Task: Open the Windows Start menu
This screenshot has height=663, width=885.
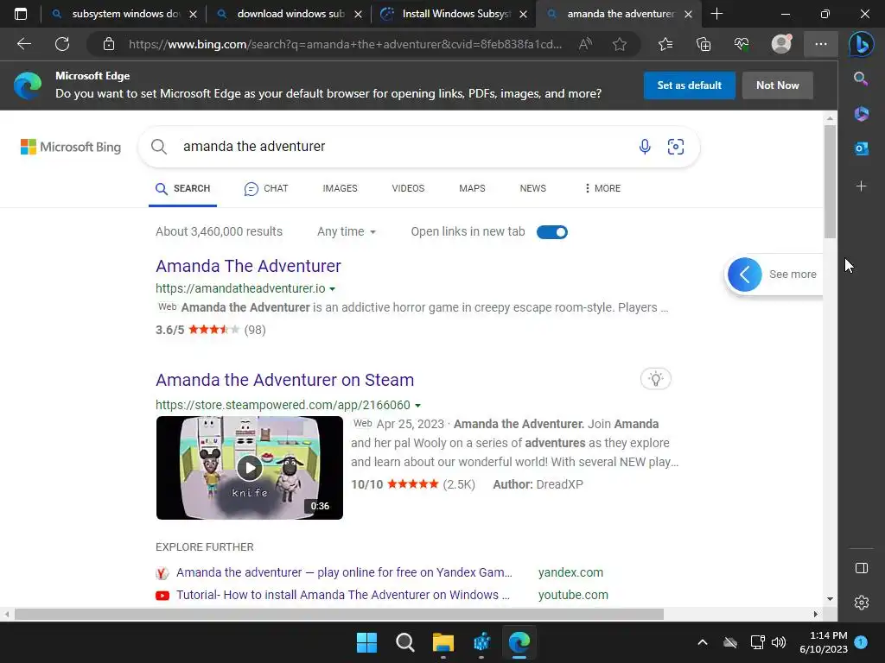Action: pyautogui.click(x=366, y=642)
